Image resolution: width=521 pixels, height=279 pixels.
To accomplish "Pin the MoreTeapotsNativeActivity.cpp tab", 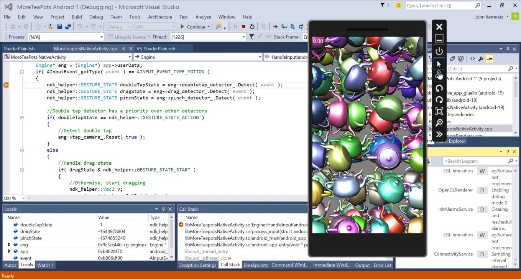I will tap(124, 49).
